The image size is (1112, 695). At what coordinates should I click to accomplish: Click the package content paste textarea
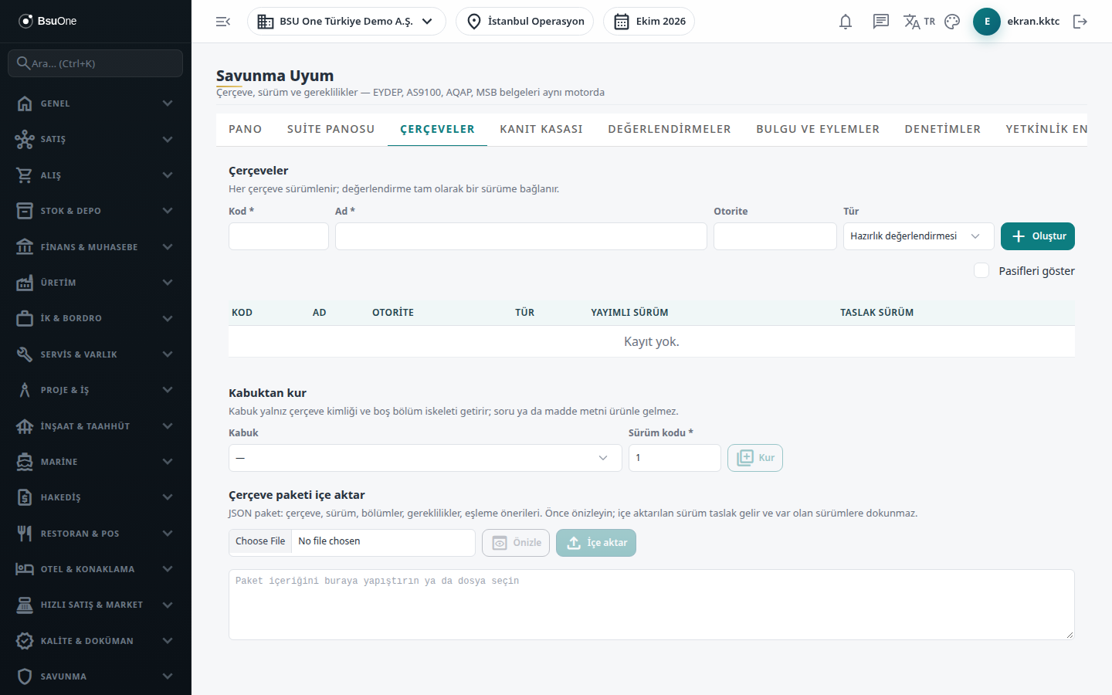(652, 605)
